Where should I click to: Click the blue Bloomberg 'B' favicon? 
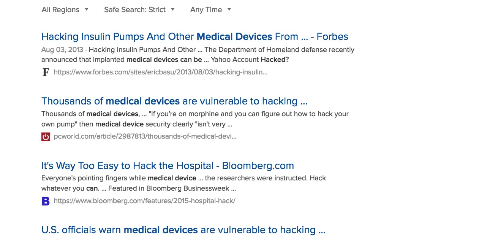[46, 201]
